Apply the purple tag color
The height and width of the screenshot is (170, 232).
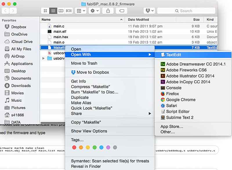coord(108,147)
